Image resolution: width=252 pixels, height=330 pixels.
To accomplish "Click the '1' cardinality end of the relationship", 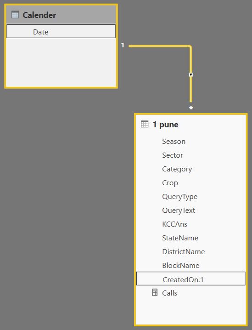I will [x=123, y=45].
